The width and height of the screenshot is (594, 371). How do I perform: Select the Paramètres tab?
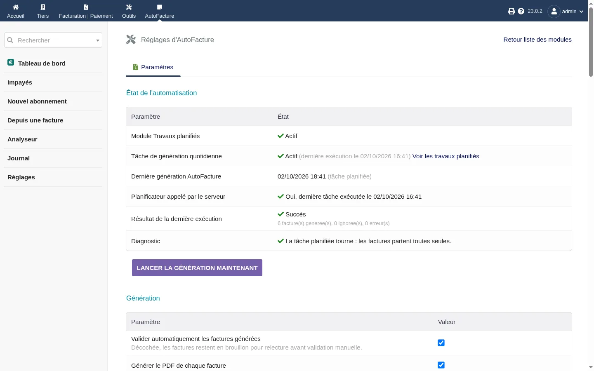153,67
